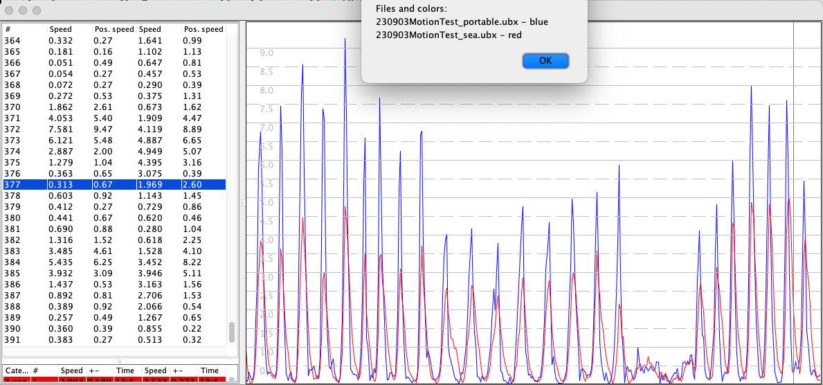Image resolution: width=823 pixels, height=385 pixels.
Task: Click the 9.0 axis label on the chart
Action: click(x=266, y=53)
